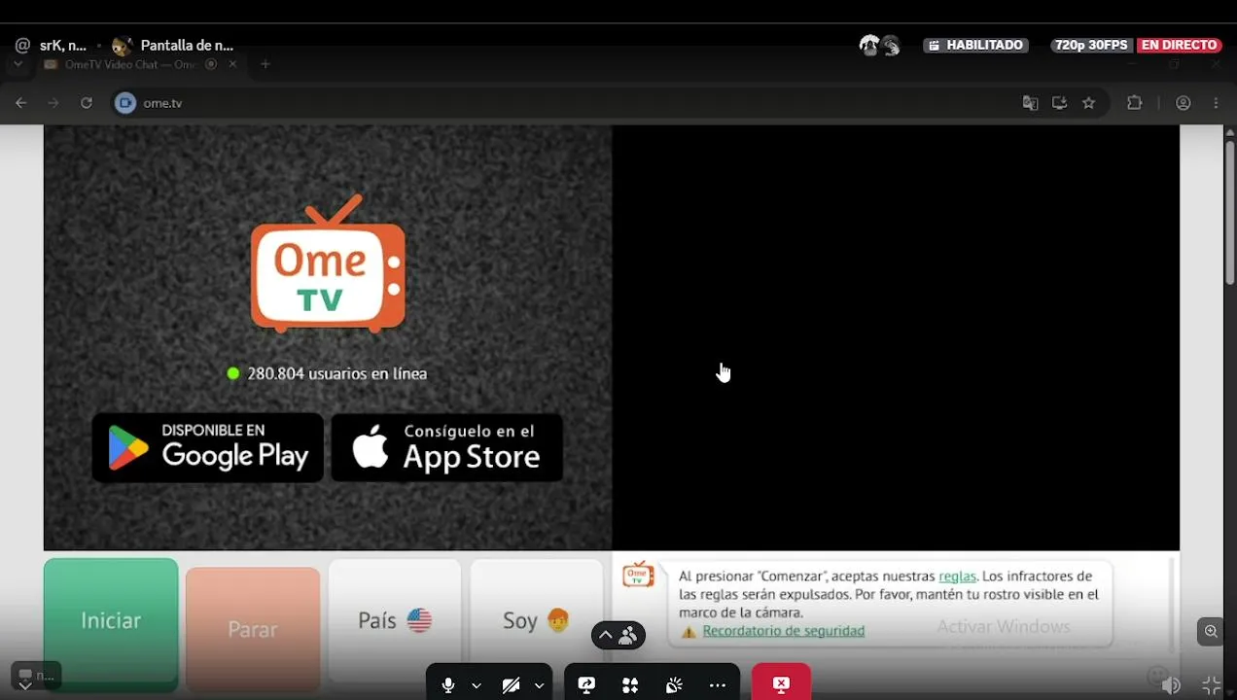Click the App Store download badge
This screenshot has width=1237, height=700.
447,447
